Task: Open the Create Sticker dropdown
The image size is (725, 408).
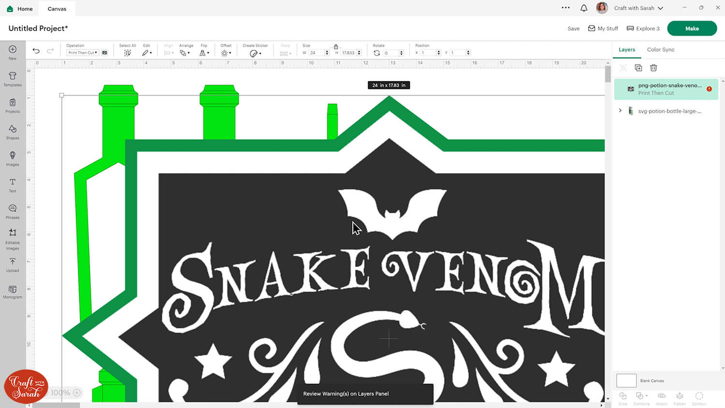Action: [x=255, y=53]
